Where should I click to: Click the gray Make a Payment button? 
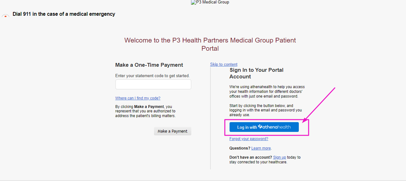tap(173, 131)
